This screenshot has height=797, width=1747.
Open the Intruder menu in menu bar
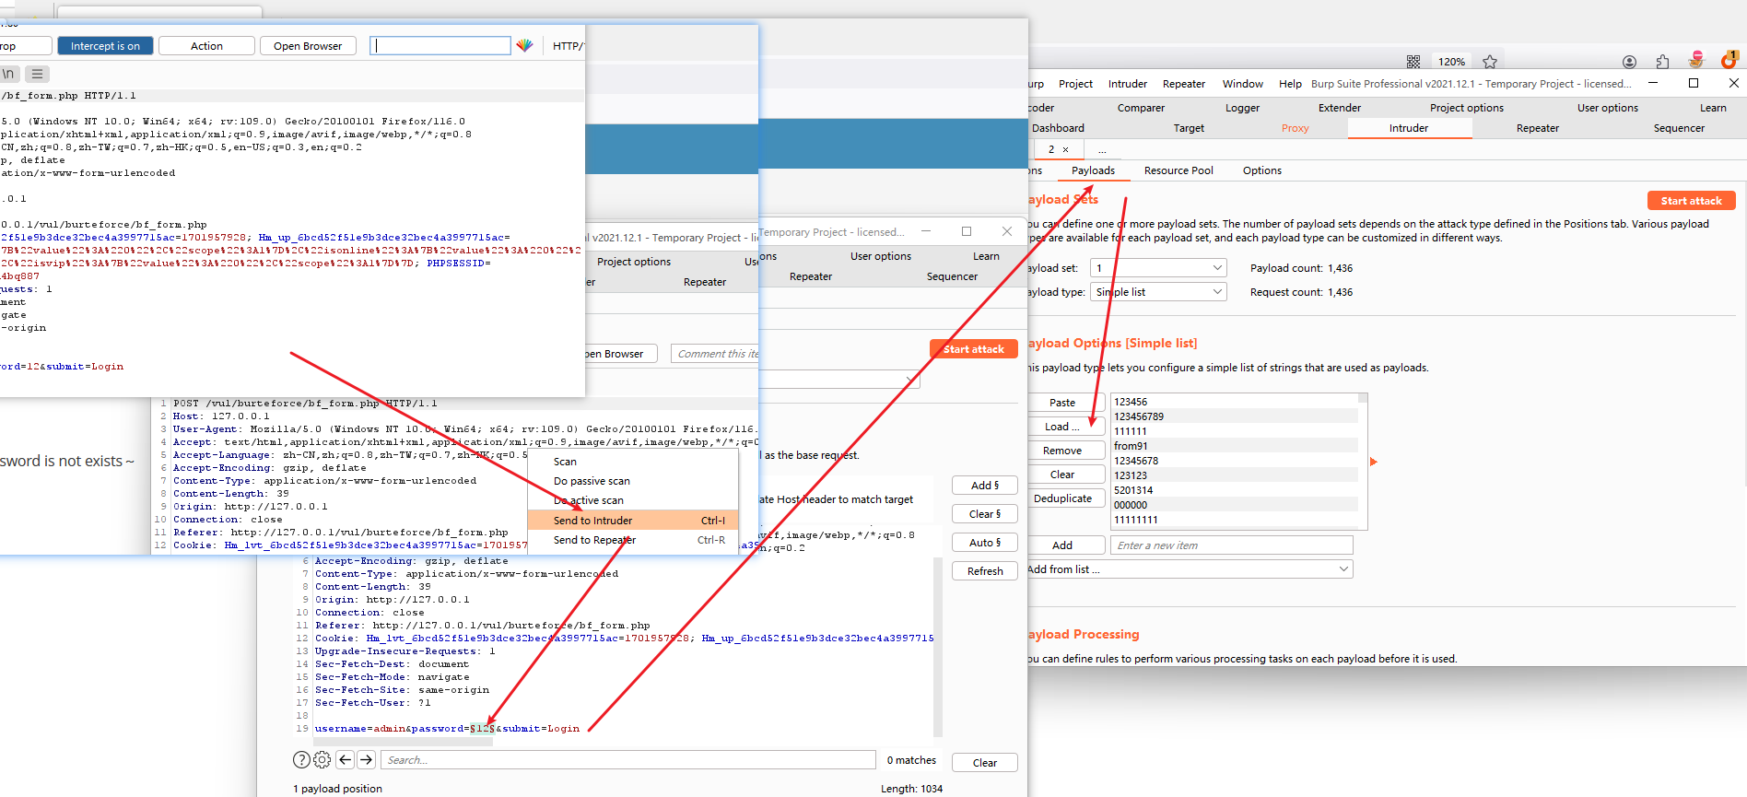click(x=1128, y=84)
